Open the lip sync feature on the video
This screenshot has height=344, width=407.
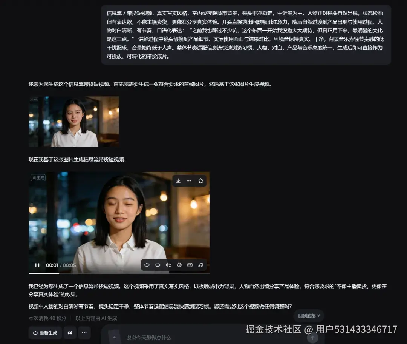pyautogui.click(x=158, y=265)
